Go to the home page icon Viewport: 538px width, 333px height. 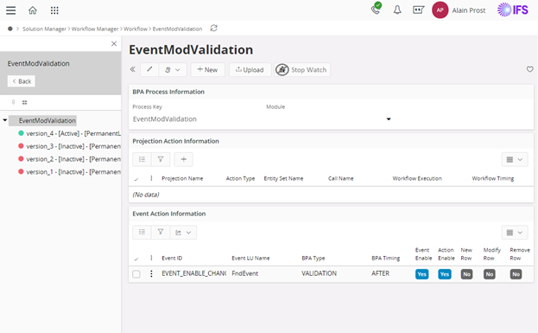pos(33,10)
